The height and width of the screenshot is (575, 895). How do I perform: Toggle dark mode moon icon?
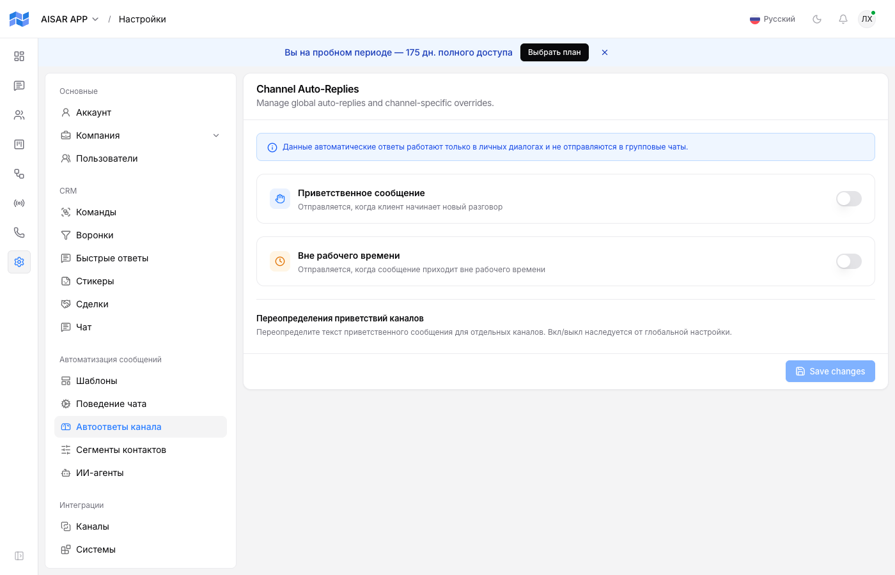[817, 19]
